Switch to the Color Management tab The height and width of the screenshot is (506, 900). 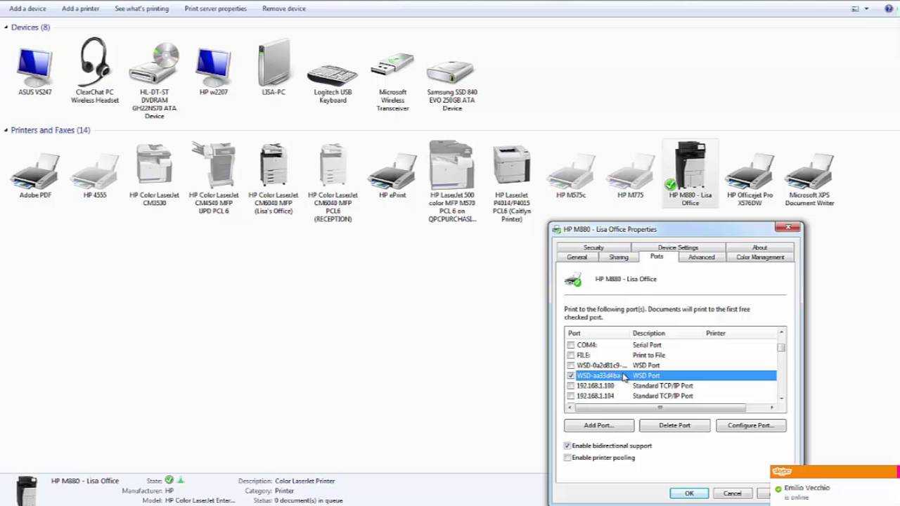click(760, 257)
